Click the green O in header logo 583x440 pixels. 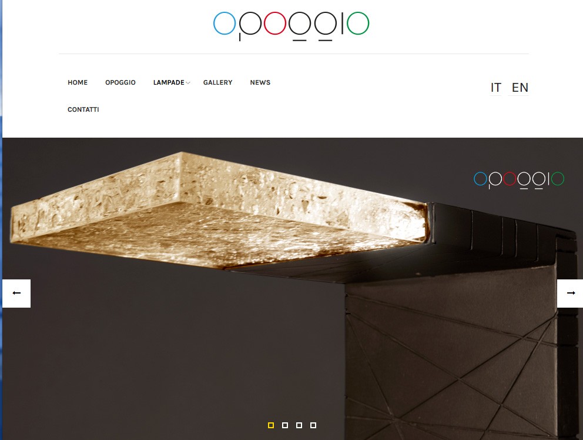pyautogui.click(x=358, y=23)
